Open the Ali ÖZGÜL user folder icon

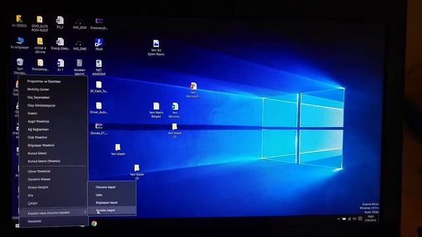[19, 21]
